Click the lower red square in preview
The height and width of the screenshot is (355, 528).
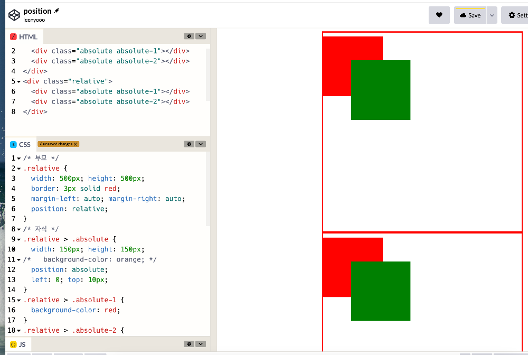click(337, 267)
